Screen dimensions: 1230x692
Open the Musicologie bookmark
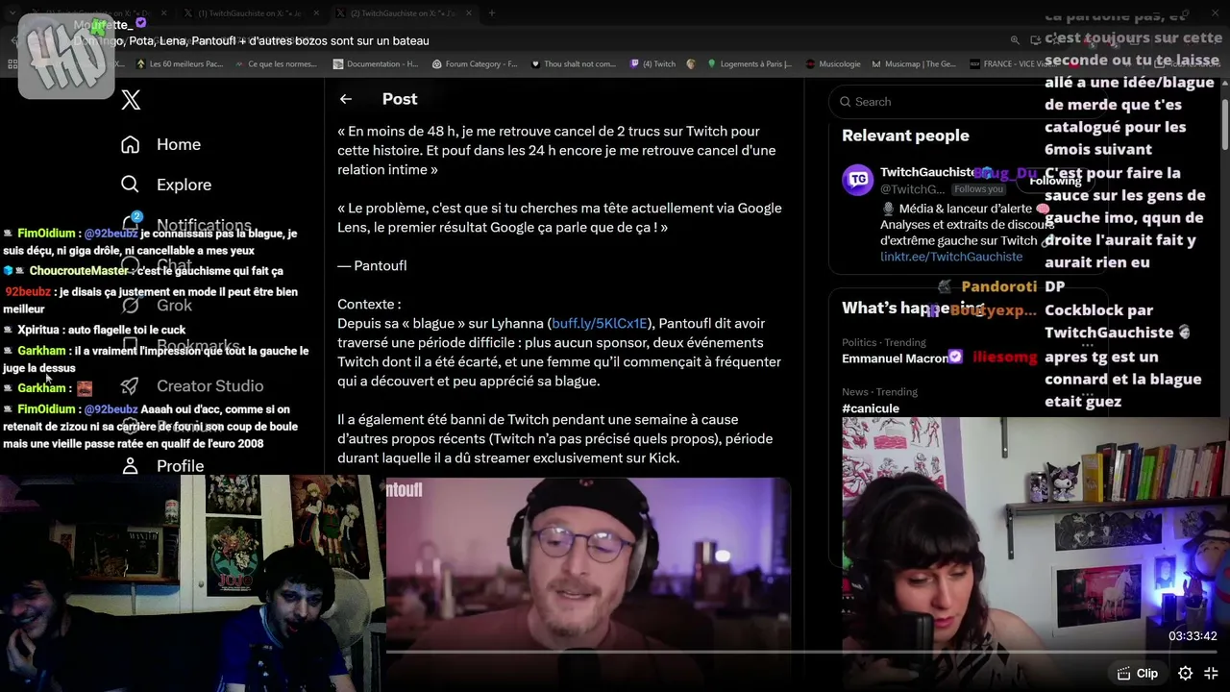(x=833, y=63)
